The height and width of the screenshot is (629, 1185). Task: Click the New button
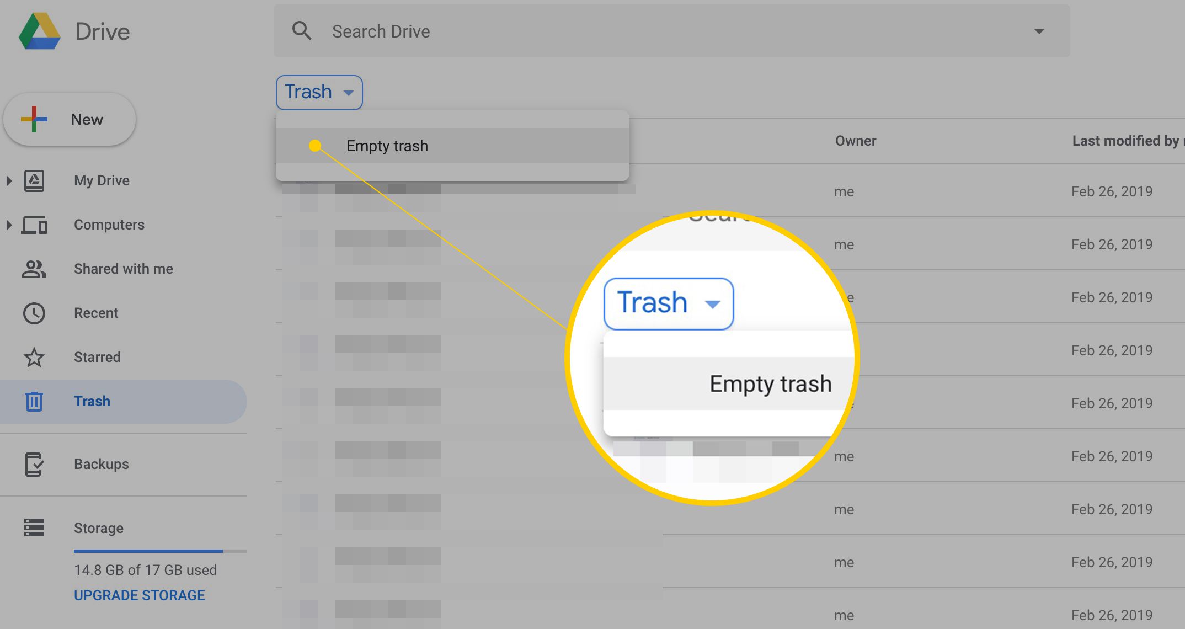(x=70, y=119)
